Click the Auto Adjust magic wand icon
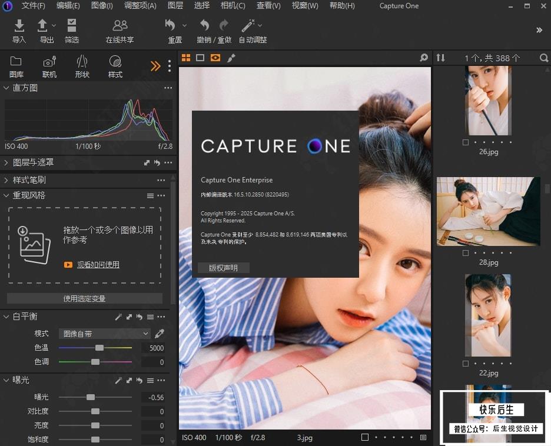 click(248, 25)
